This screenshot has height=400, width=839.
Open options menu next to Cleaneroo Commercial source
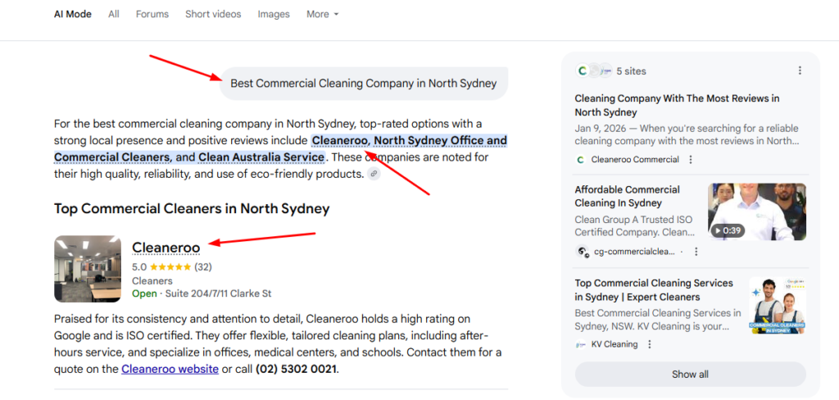(691, 160)
